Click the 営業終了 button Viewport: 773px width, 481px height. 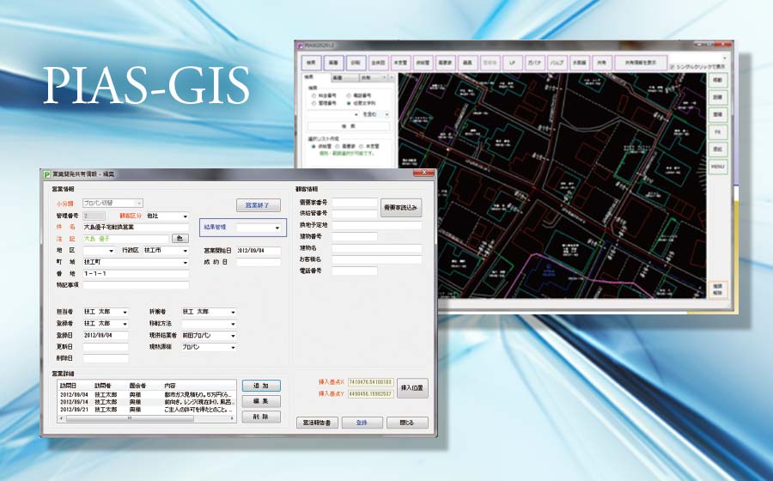point(259,205)
